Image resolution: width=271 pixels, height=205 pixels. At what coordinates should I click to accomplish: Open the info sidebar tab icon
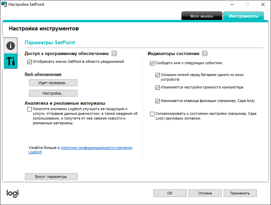10,46
